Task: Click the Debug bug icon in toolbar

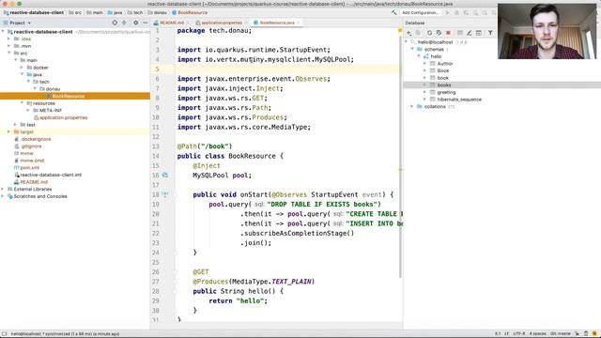Action: [456, 12]
